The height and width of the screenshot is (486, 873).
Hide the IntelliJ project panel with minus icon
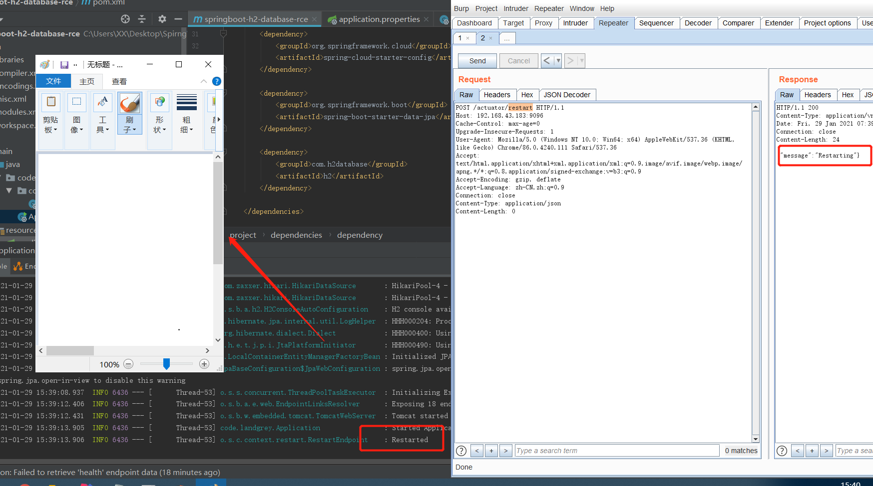(178, 19)
